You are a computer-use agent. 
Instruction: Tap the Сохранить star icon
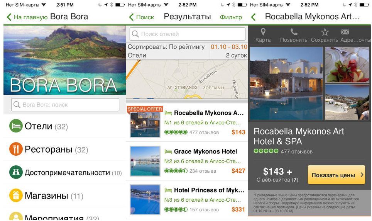[325, 32]
